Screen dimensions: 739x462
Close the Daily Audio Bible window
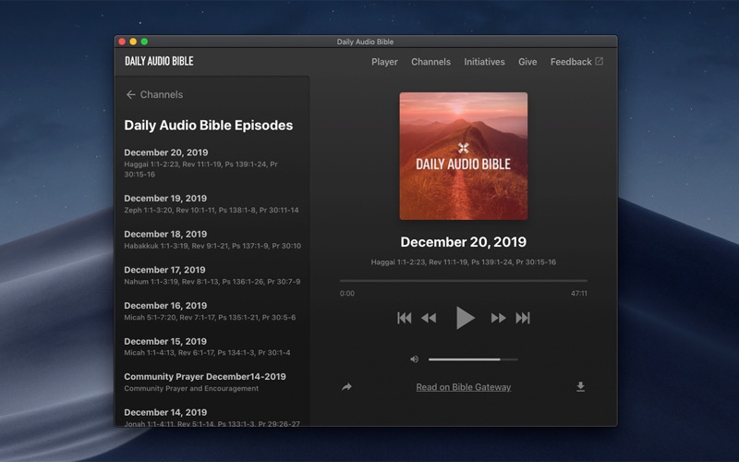[122, 42]
